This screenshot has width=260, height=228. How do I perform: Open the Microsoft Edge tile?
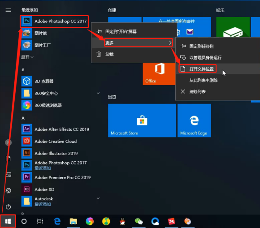(194, 120)
